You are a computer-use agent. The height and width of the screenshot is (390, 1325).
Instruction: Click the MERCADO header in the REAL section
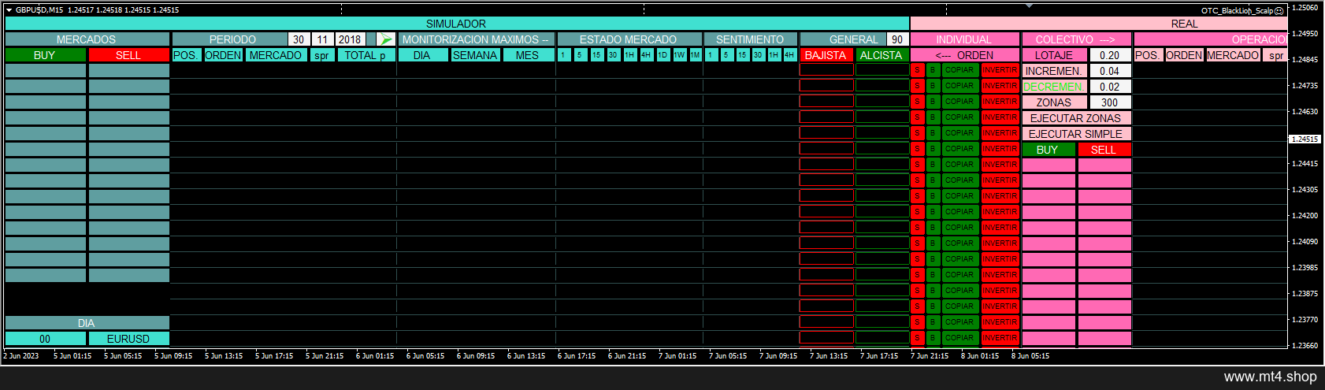point(1234,55)
